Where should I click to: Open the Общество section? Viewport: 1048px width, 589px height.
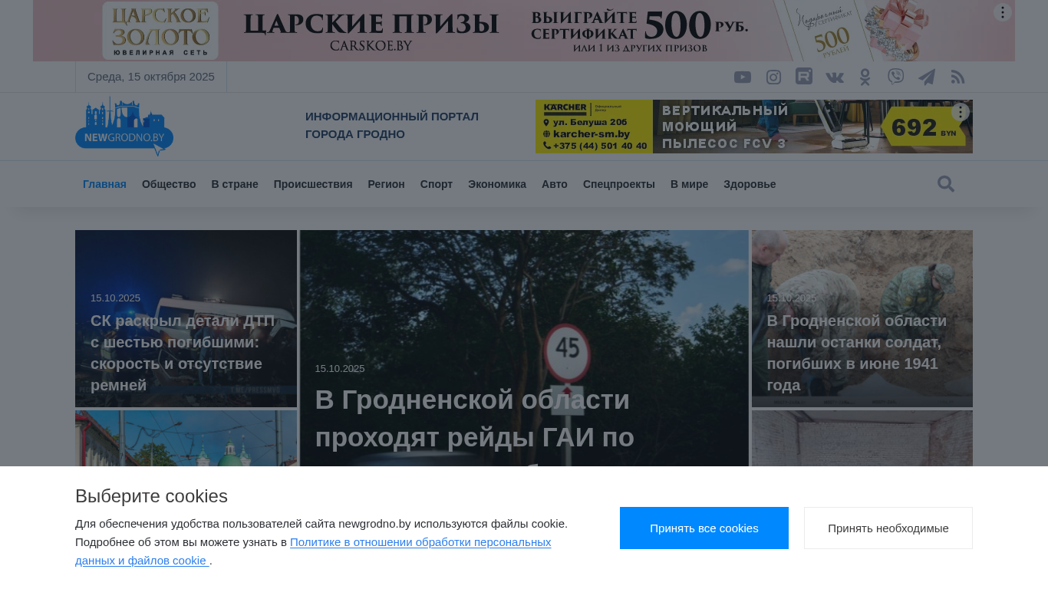click(169, 184)
